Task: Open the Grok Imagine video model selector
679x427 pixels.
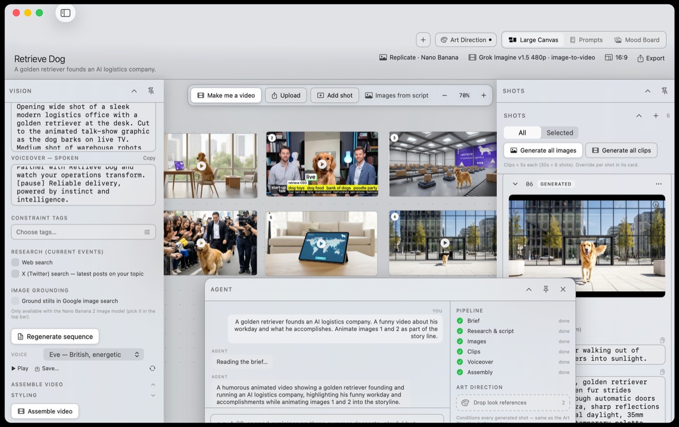Action: tap(532, 57)
